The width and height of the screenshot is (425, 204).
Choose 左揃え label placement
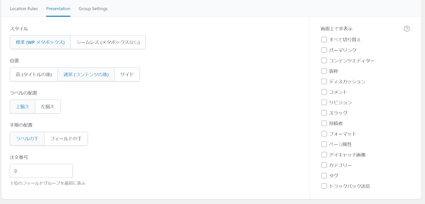[48, 107]
